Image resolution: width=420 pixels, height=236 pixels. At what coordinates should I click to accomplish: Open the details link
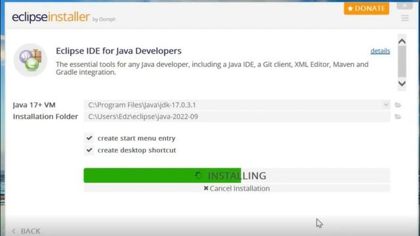point(380,51)
